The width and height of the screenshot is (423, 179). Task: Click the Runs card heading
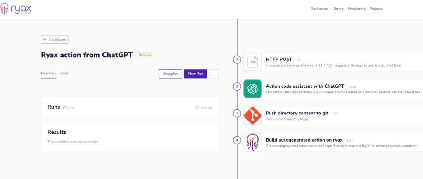point(54,107)
